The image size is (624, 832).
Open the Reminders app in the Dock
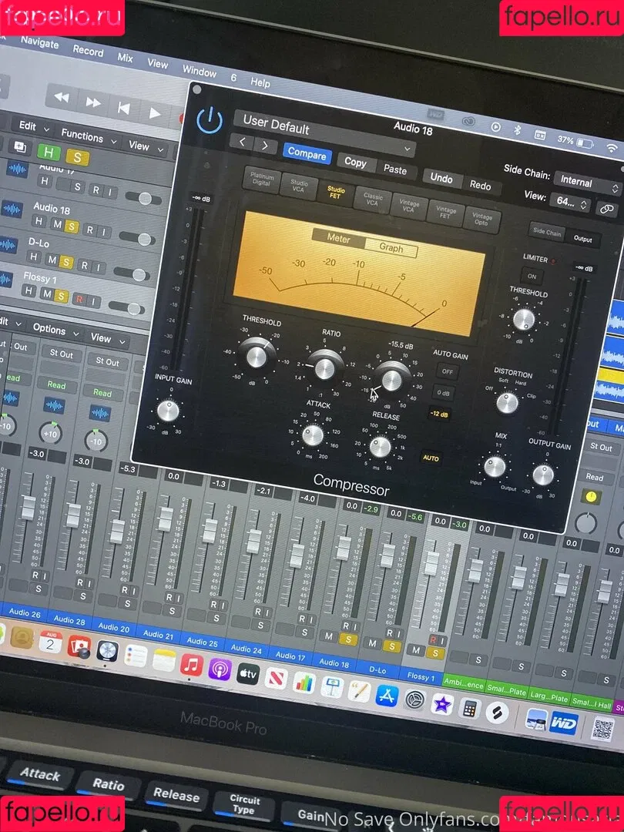[x=136, y=656]
